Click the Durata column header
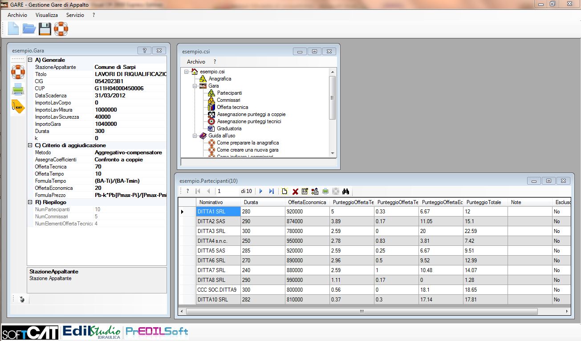This screenshot has width=581, height=341. tap(263, 202)
